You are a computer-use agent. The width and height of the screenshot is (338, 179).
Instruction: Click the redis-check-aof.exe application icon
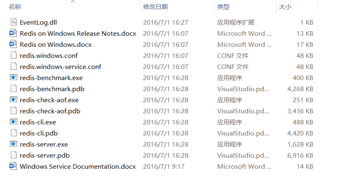pyautogui.click(x=14, y=100)
